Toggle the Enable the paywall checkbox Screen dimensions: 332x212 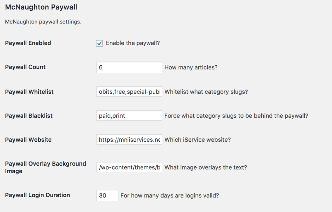99,43
